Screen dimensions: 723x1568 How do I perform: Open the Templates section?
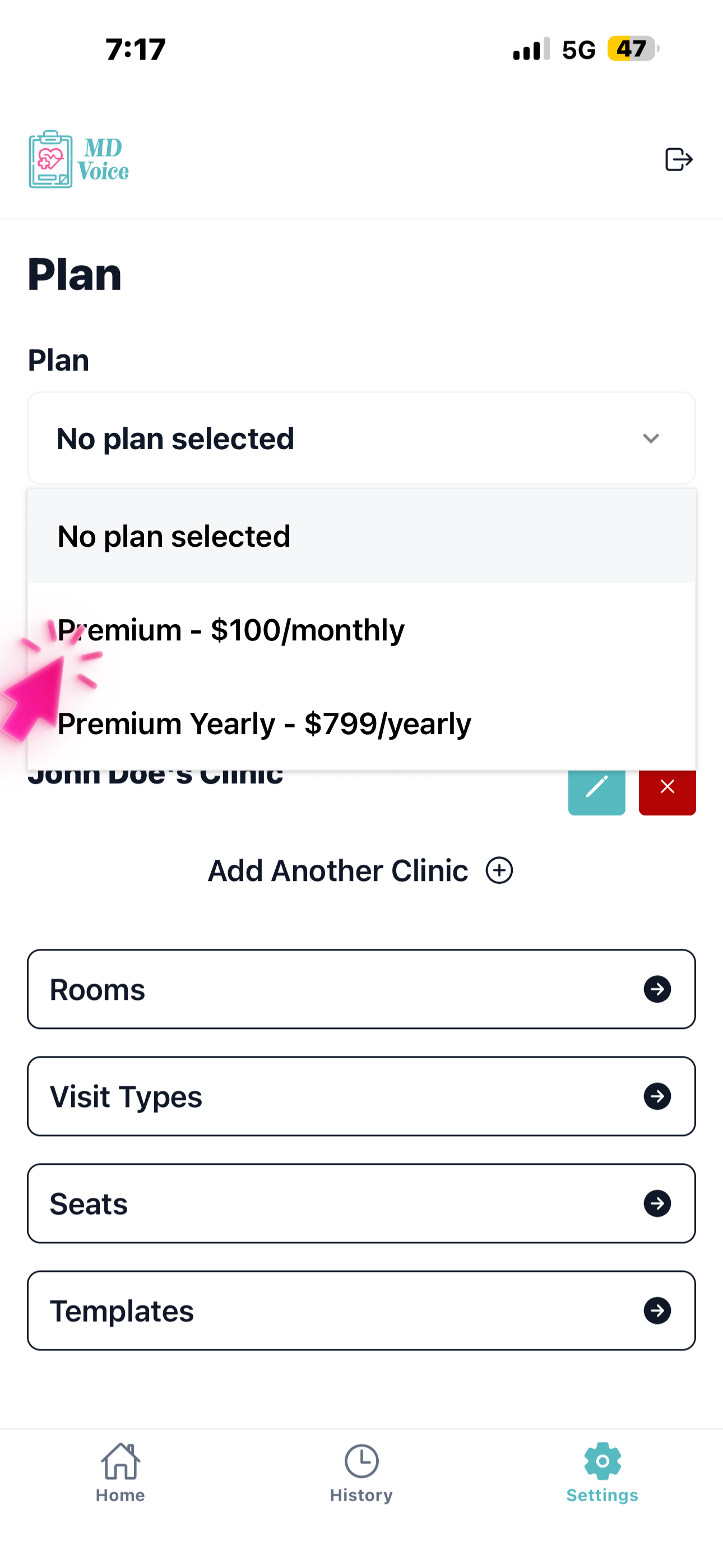coord(122,1311)
